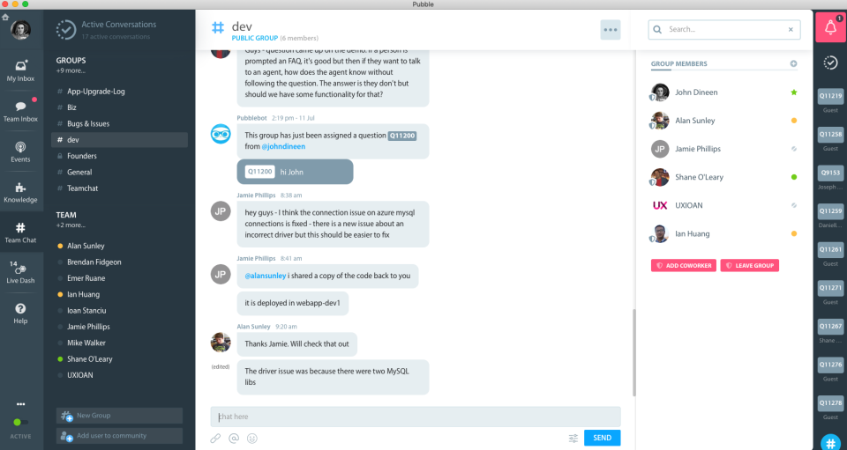Click the notification bell icon
Viewport: 847px width, 450px height.
(830, 27)
